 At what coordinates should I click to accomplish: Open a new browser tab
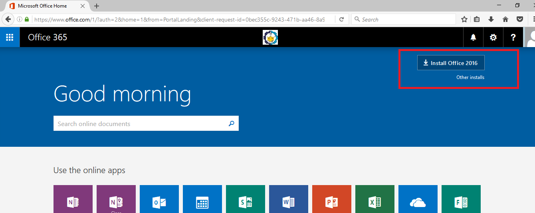click(97, 6)
